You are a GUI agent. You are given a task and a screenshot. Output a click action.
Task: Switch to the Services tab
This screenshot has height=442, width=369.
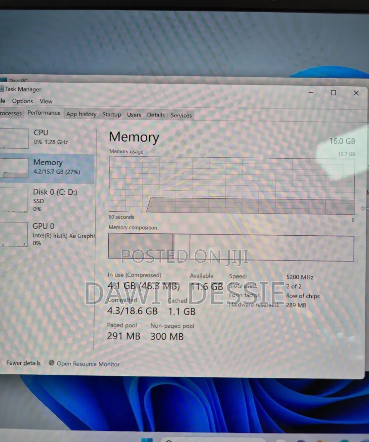pos(181,115)
